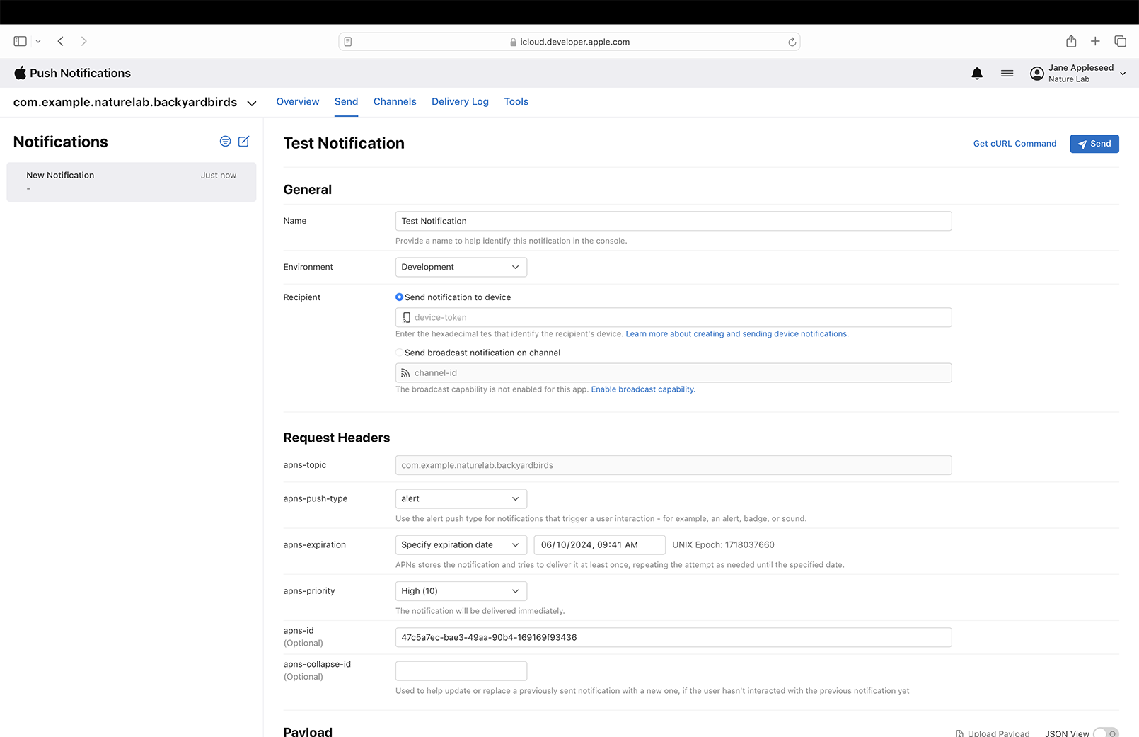Switch to the Delivery Log tab
The width and height of the screenshot is (1139, 737).
460,101
